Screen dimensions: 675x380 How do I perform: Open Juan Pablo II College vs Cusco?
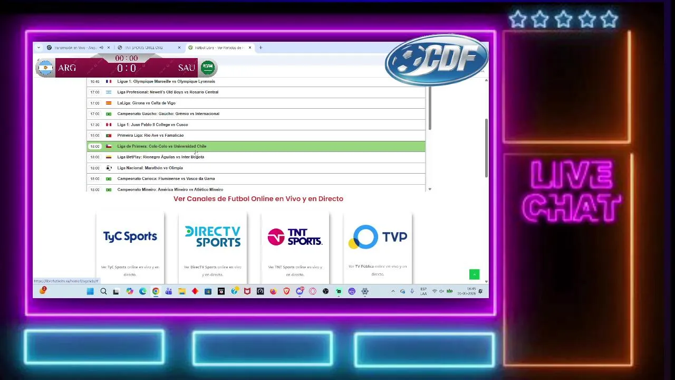(256, 125)
